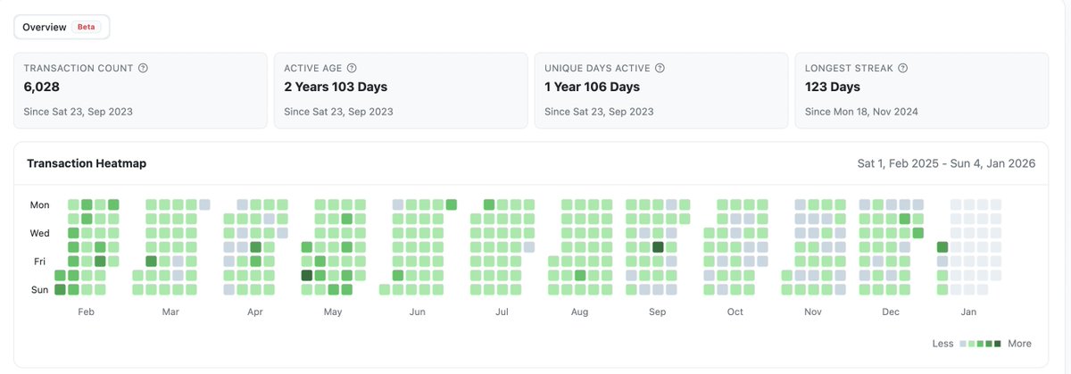Click the Active Age info icon
Screen dimensions: 1071x374
352,68
